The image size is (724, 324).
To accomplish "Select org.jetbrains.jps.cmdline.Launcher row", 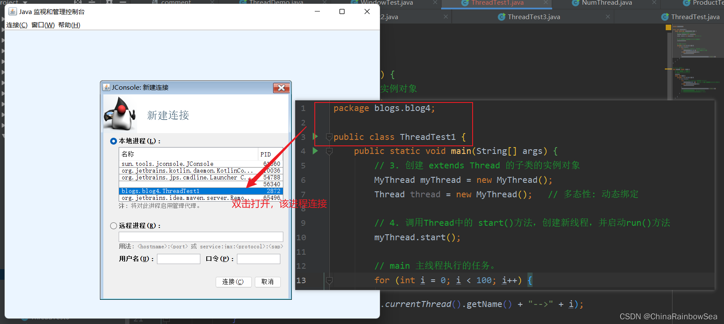I will pos(201,177).
